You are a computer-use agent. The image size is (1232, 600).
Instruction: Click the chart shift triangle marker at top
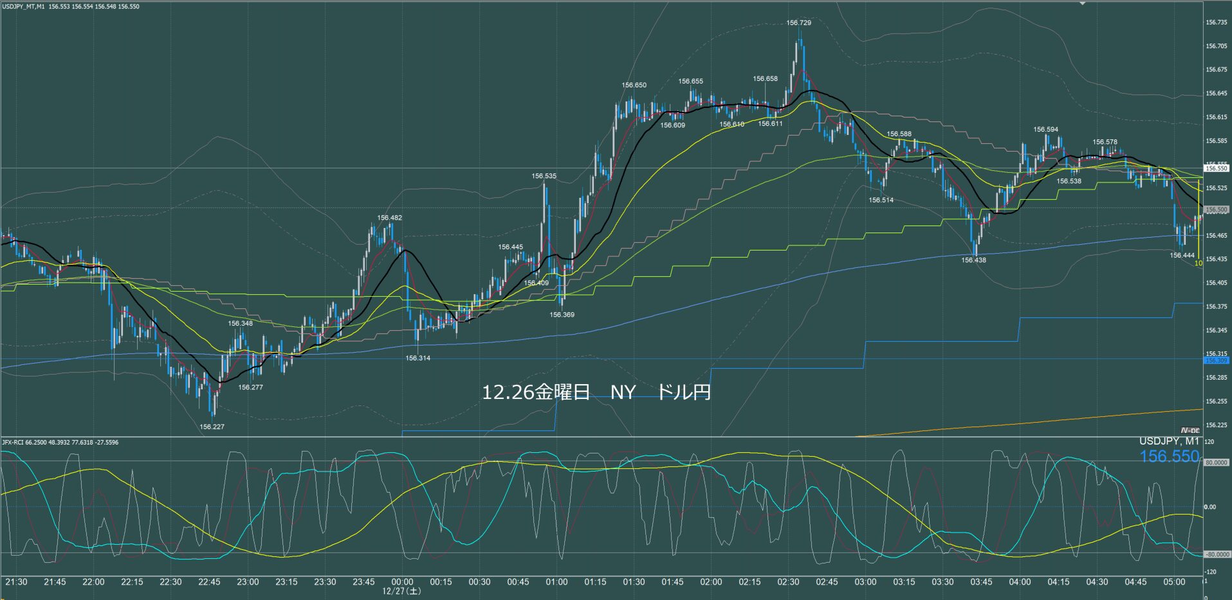tap(1083, 3)
